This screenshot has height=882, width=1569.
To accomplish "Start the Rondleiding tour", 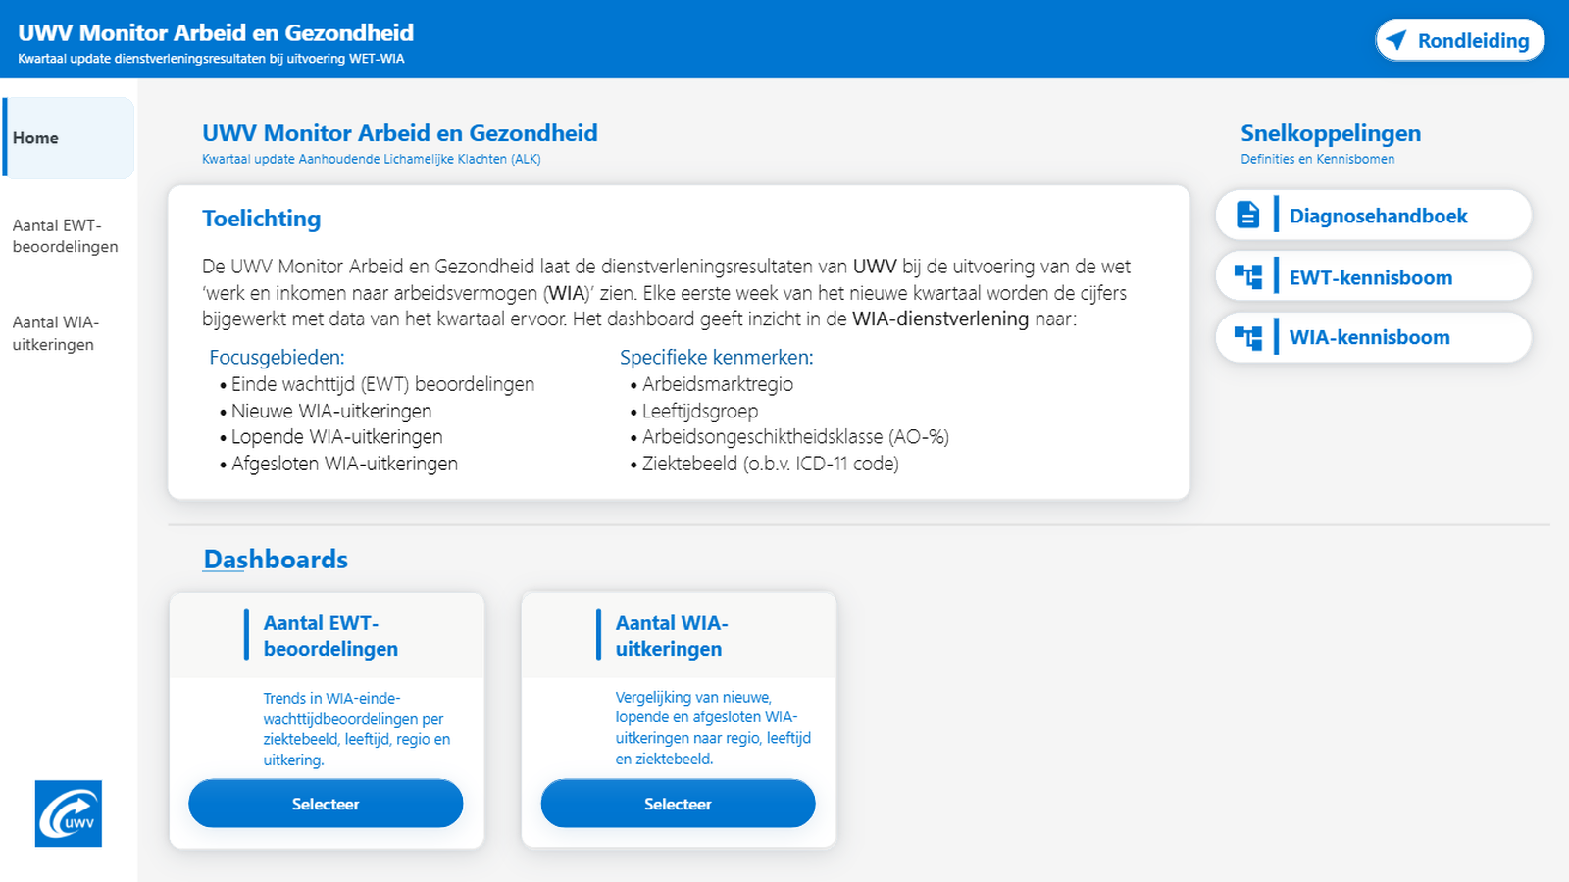I will pyautogui.click(x=1459, y=40).
